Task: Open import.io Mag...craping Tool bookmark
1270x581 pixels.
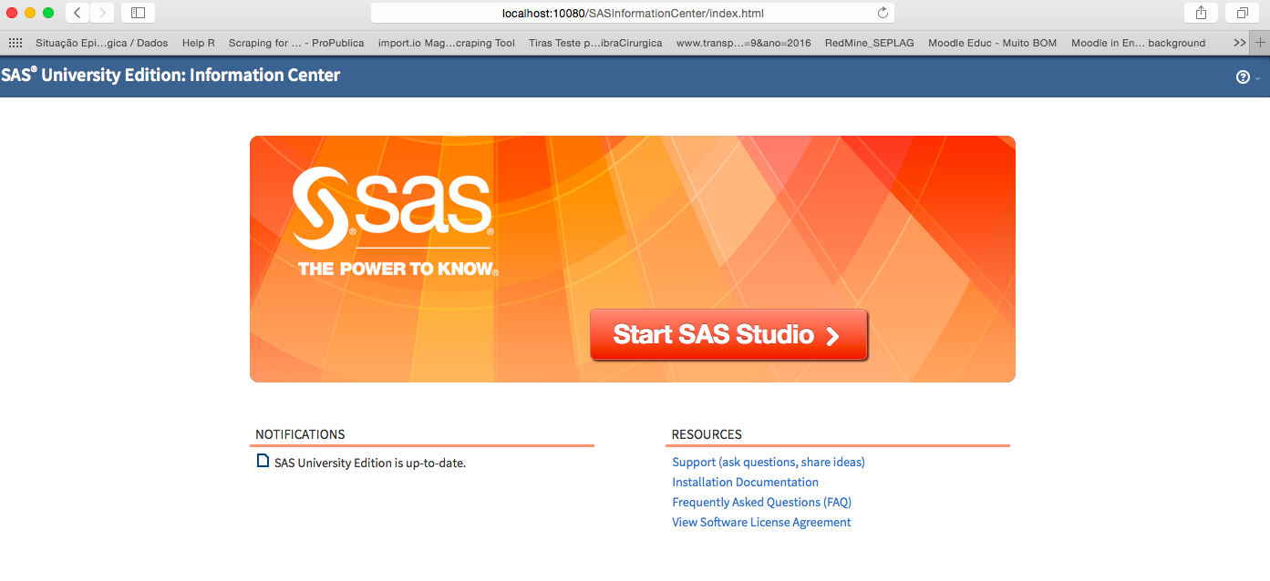Action: 447,43
